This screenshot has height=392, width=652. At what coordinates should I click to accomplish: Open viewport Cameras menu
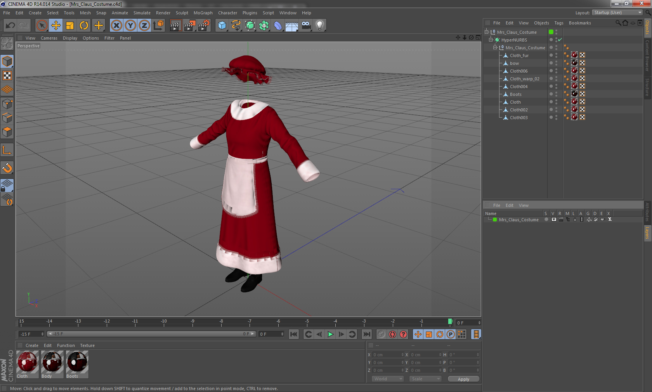(x=49, y=38)
